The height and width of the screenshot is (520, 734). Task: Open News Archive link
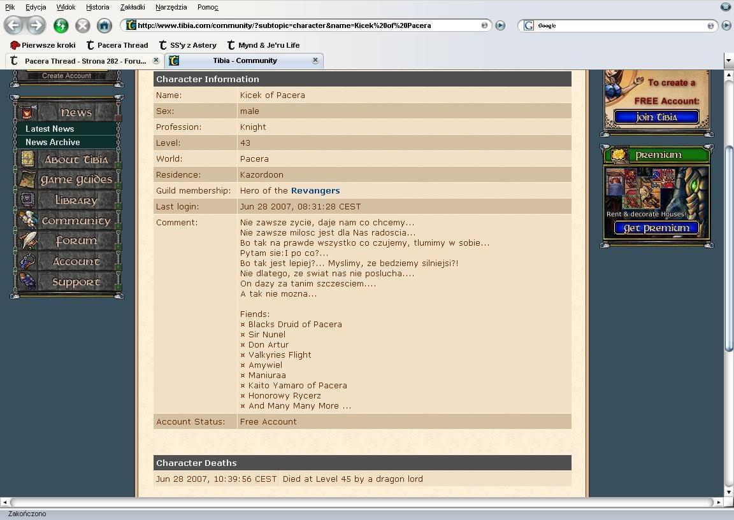tap(52, 142)
